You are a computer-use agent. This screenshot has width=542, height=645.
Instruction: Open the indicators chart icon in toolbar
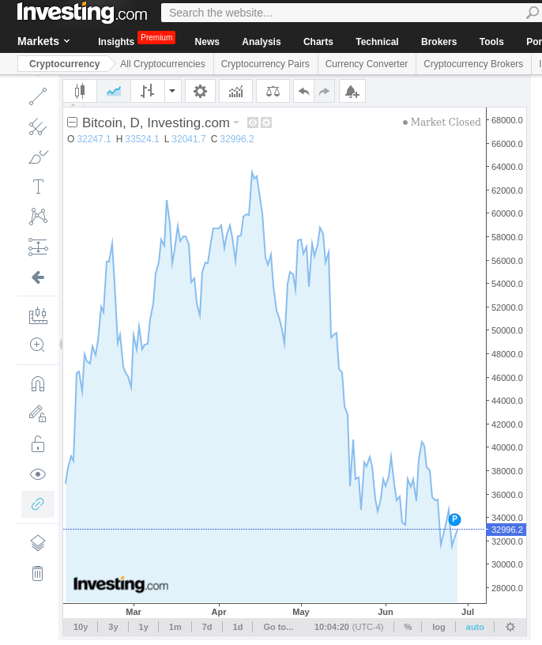[235, 92]
